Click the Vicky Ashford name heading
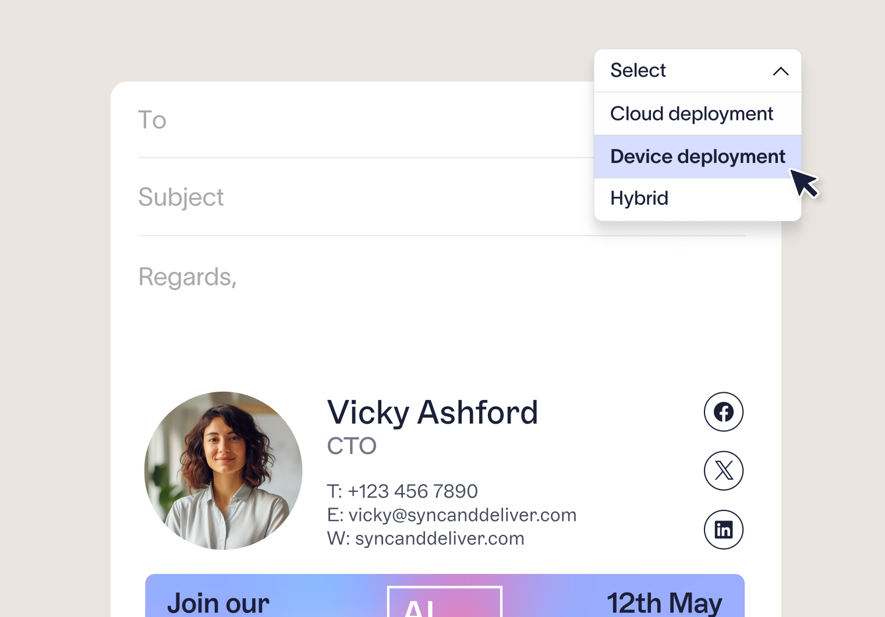The width and height of the screenshot is (885, 617). [432, 413]
